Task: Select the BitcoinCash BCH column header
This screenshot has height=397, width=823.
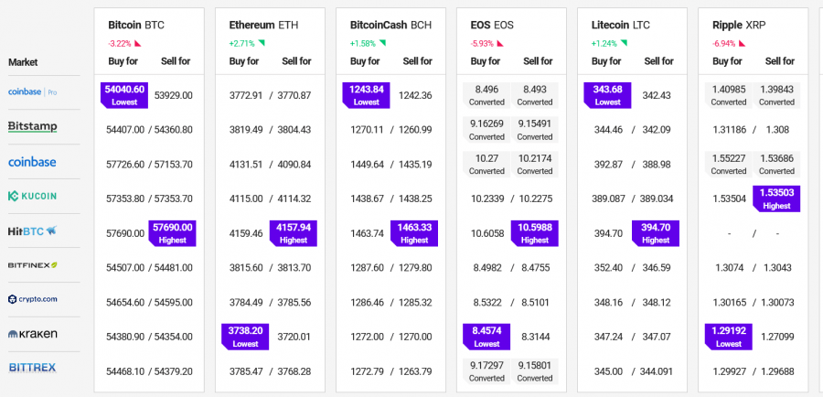Action: (x=391, y=25)
